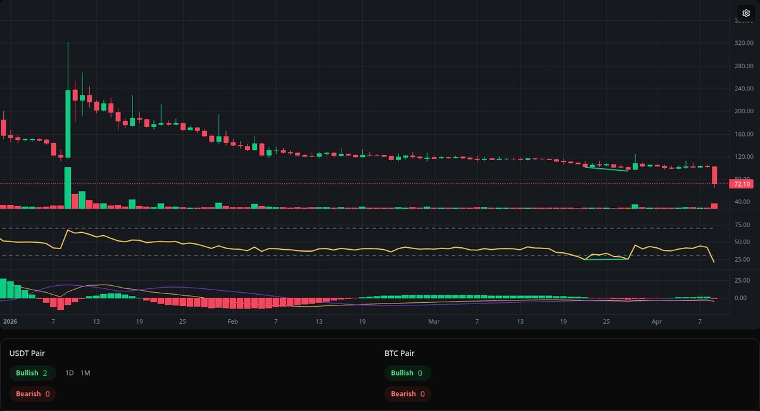Choose the 1M timeframe label
This screenshot has height=411, width=760.
pyautogui.click(x=85, y=373)
